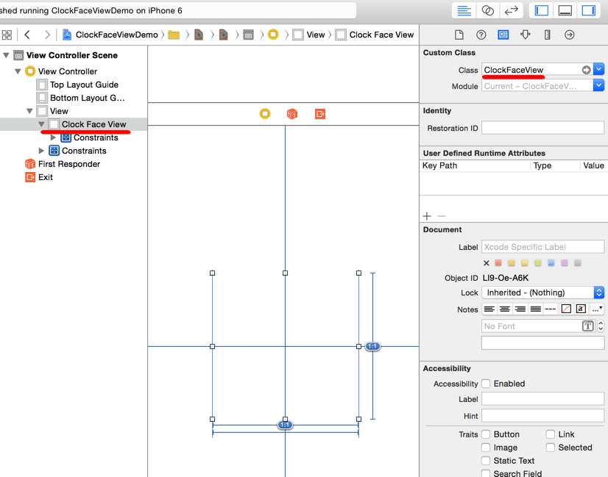This screenshot has width=608, height=477.
Task: Enable the Accessibility Enabled checkbox
Action: point(486,384)
